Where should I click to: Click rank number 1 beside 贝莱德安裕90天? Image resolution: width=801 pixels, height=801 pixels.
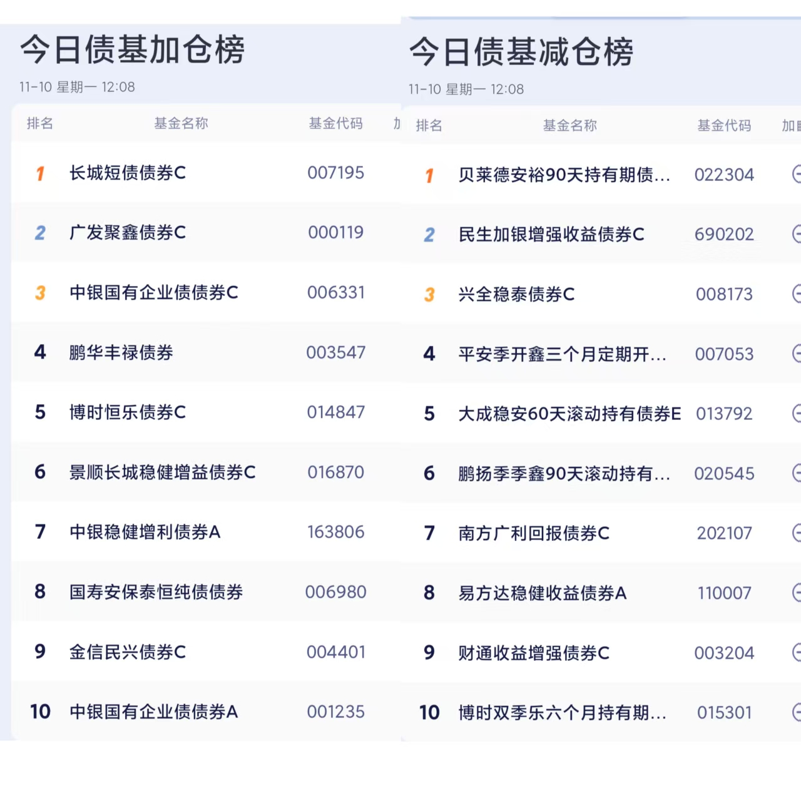pyautogui.click(x=429, y=175)
